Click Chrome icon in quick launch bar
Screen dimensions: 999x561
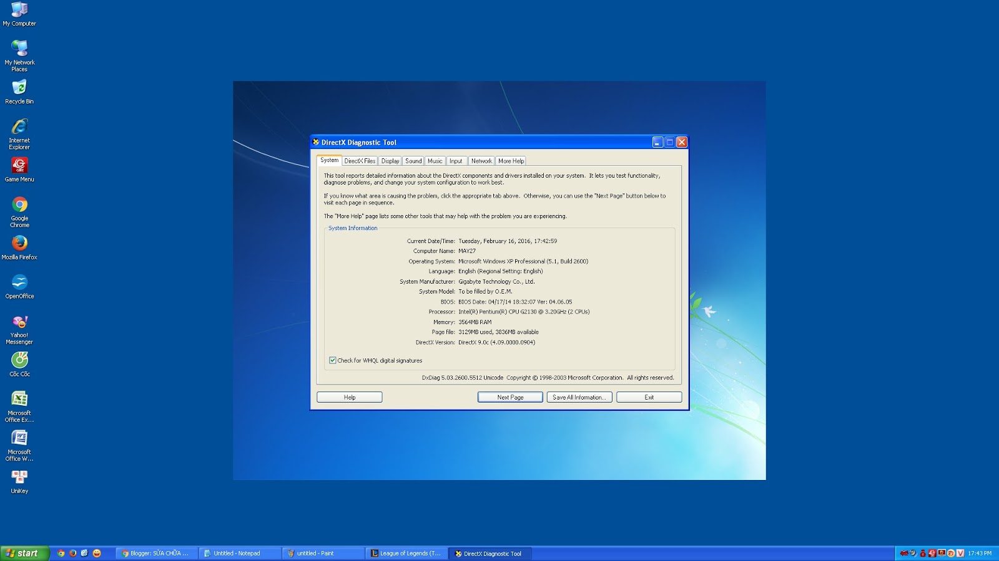(x=61, y=553)
